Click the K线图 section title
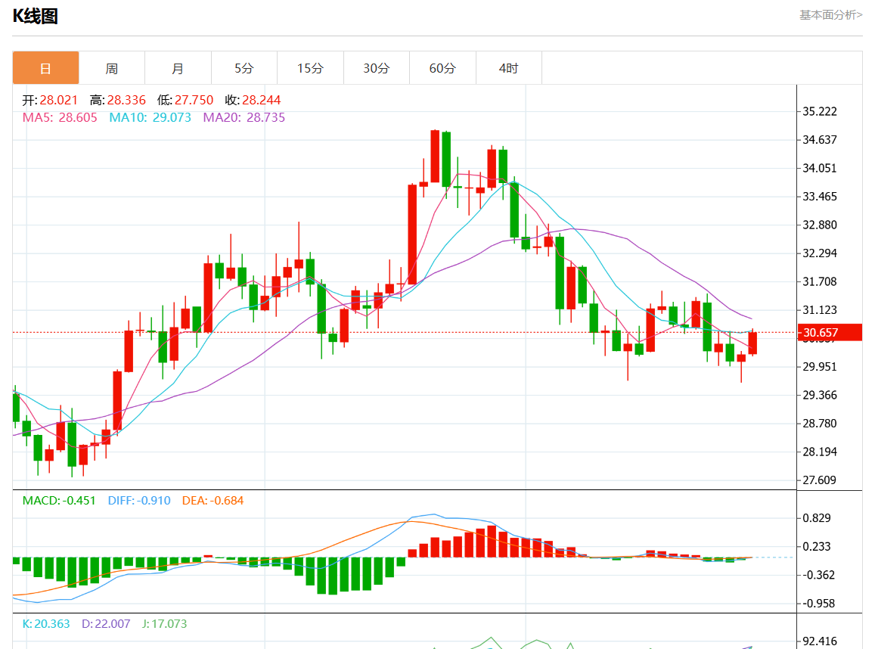The width and height of the screenshot is (875, 649). tap(36, 16)
